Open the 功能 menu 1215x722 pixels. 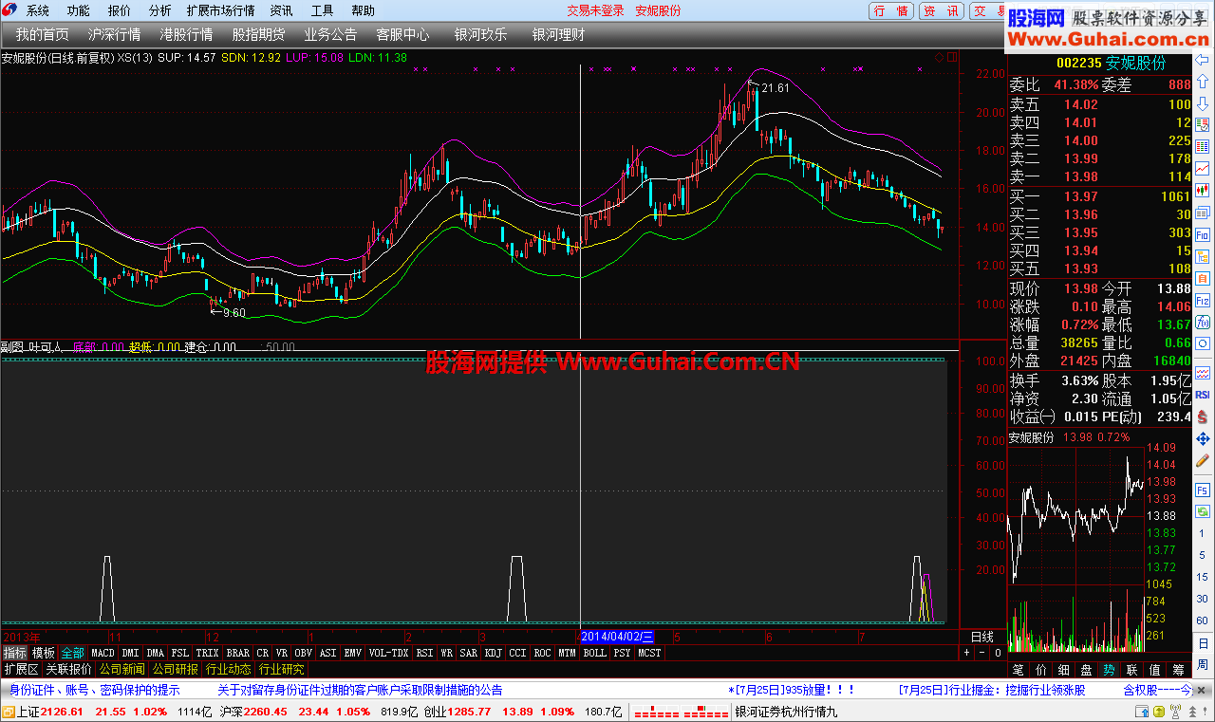coord(79,10)
